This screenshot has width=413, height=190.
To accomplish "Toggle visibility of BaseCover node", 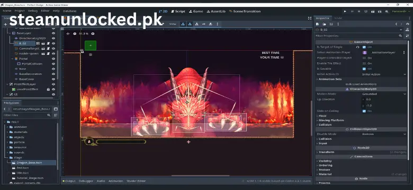I will click(x=53, y=79).
